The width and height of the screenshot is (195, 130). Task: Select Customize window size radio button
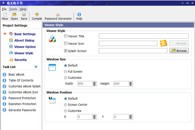[65, 78]
